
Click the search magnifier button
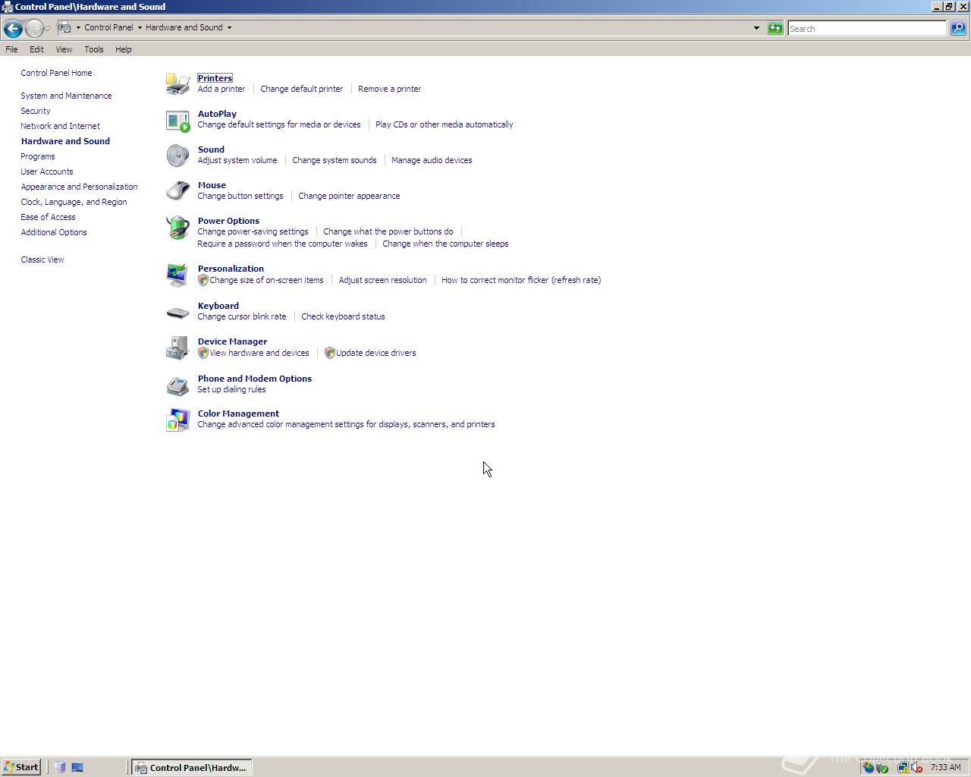pos(958,28)
